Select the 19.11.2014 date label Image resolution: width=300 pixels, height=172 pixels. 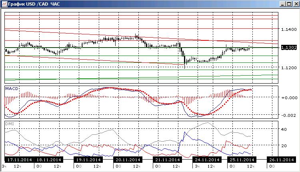pos(88,160)
